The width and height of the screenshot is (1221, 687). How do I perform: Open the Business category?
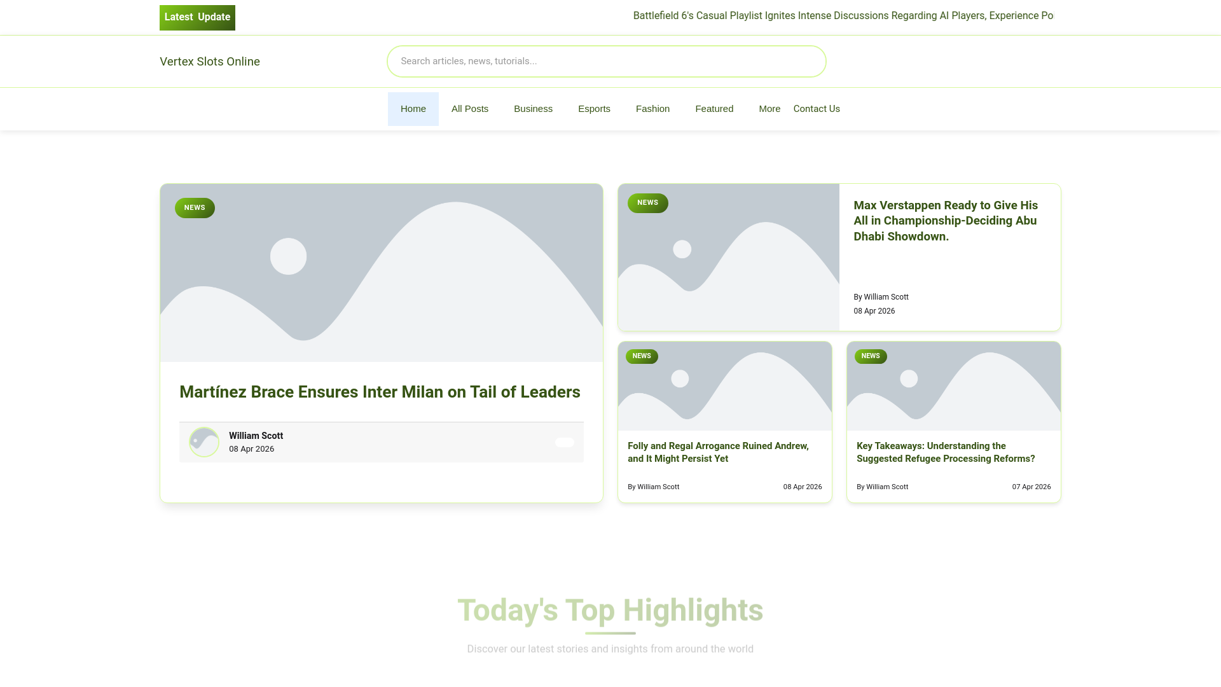coord(532,109)
